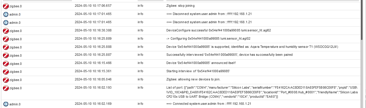Click the vertical scrollbar thumb

(363, 20)
